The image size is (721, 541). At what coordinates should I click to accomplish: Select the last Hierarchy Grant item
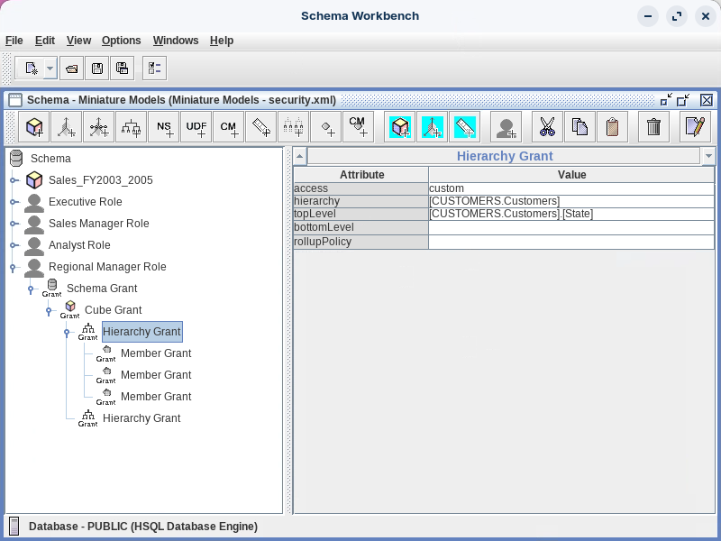141,418
